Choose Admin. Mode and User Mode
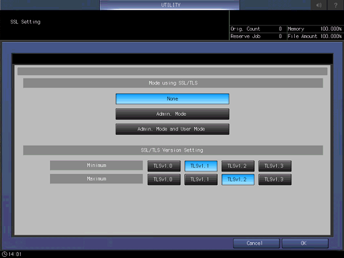This screenshot has width=344, height=258. (x=172, y=129)
